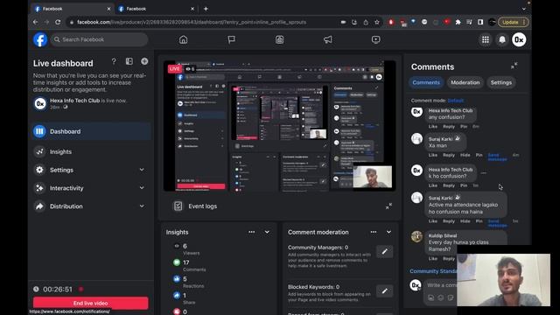Screen dimensions: 560x315
Task: Bookmark this page with the star icon
Action: click(377, 22)
